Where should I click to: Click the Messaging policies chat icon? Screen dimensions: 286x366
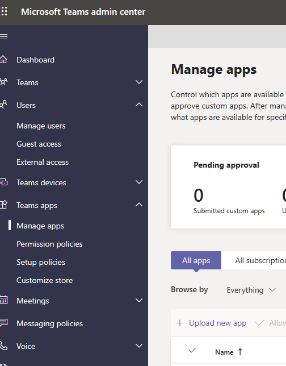pos(3,323)
